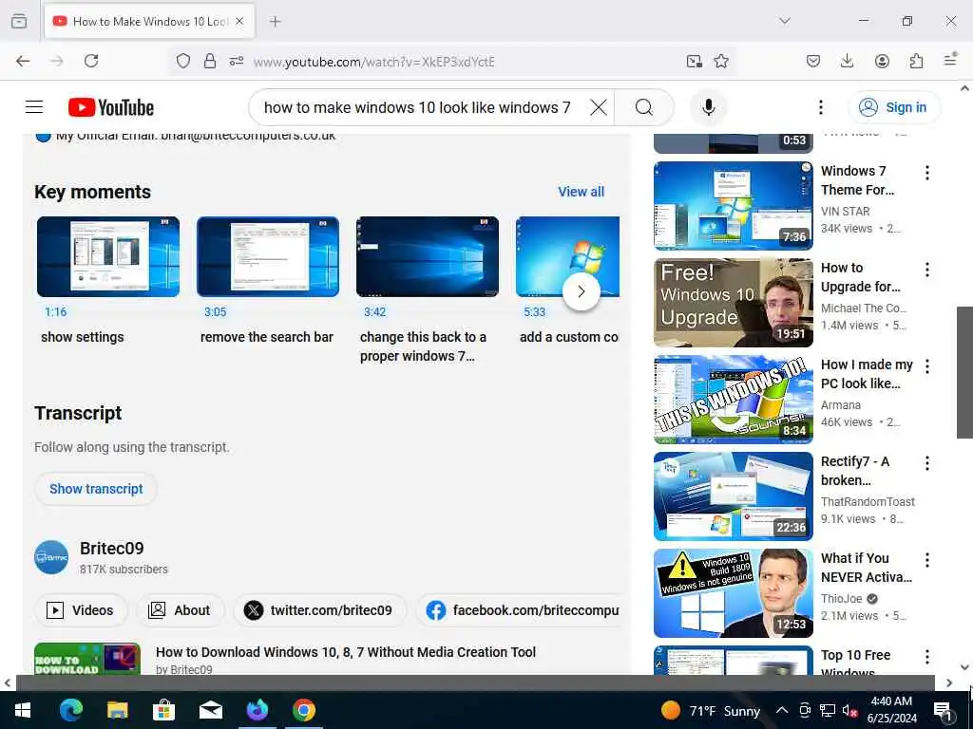
Task: Open Britec09 channel avatar
Action: pyautogui.click(x=51, y=557)
